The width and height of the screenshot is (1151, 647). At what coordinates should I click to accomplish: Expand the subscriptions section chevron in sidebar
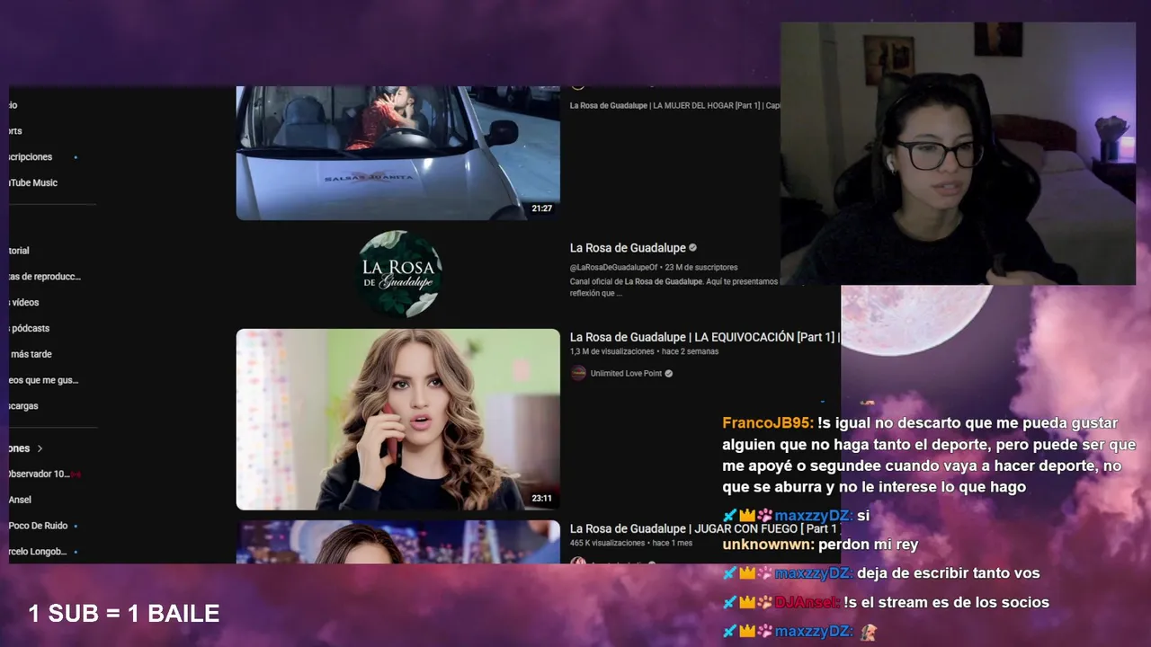tap(40, 448)
